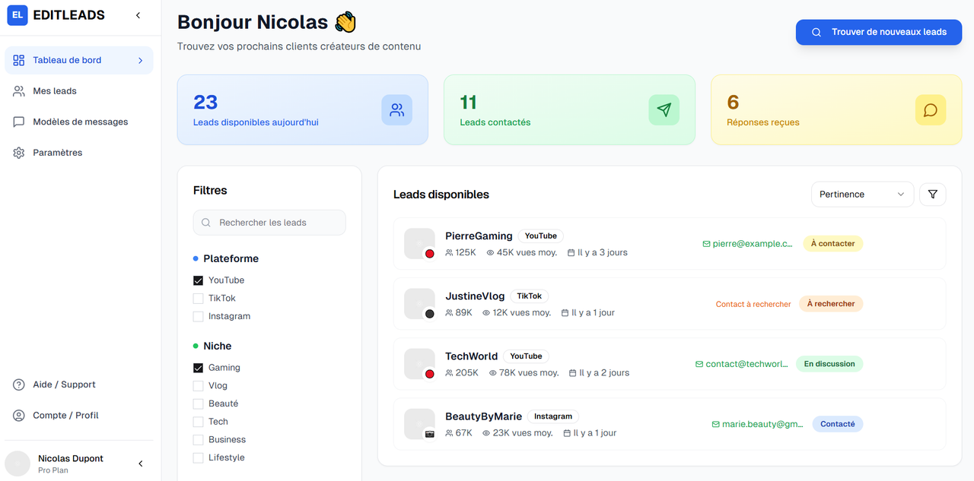Screen dimensions: 974x481
Task: Enable the TikTok platform filter
Action: coord(198,298)
